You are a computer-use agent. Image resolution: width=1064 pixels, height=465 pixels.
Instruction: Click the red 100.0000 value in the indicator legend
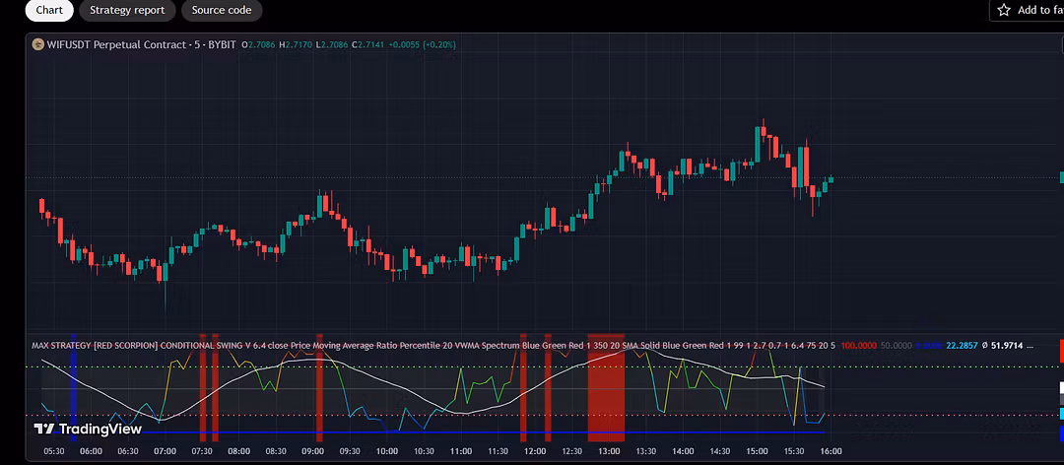[858, 346]
